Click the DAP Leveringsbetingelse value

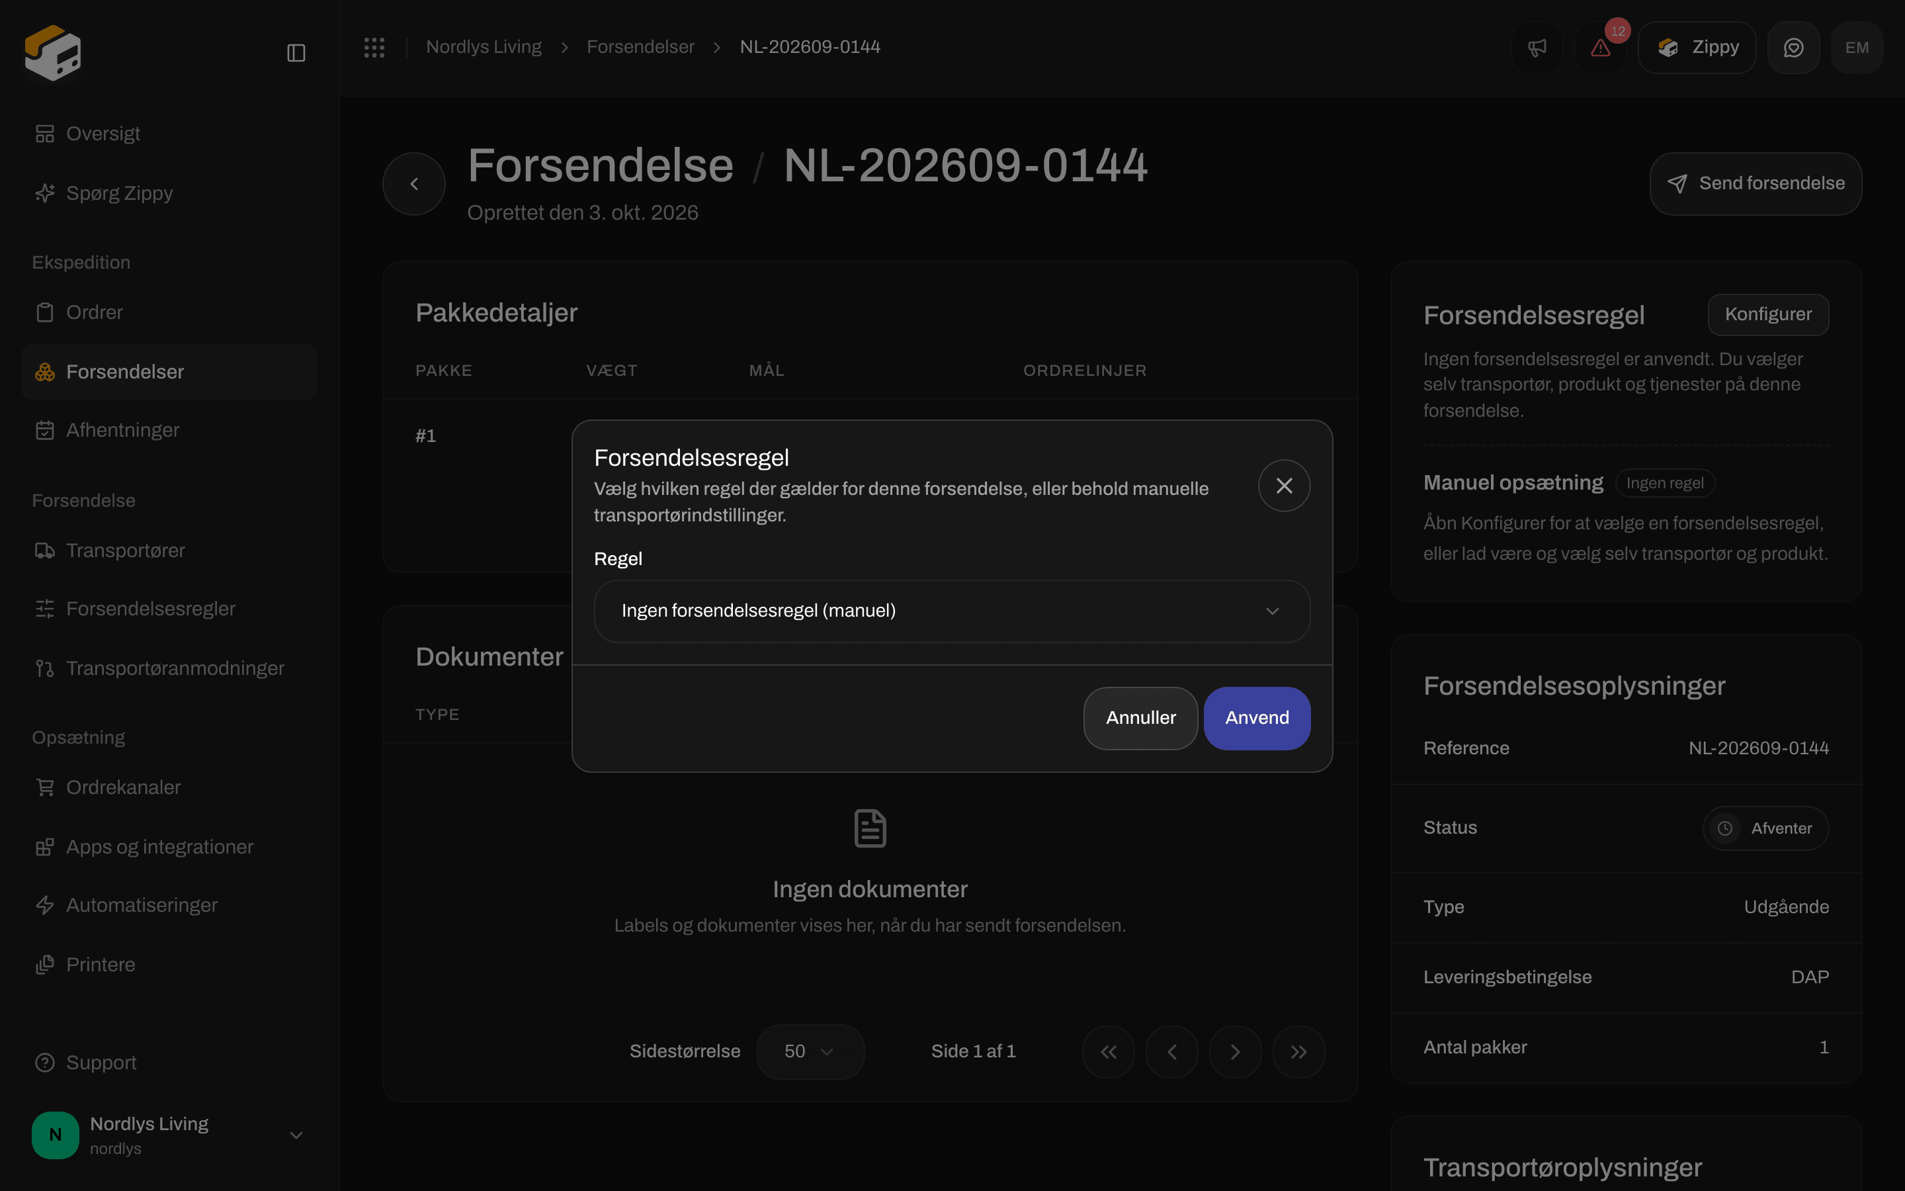coord(1810,977)
